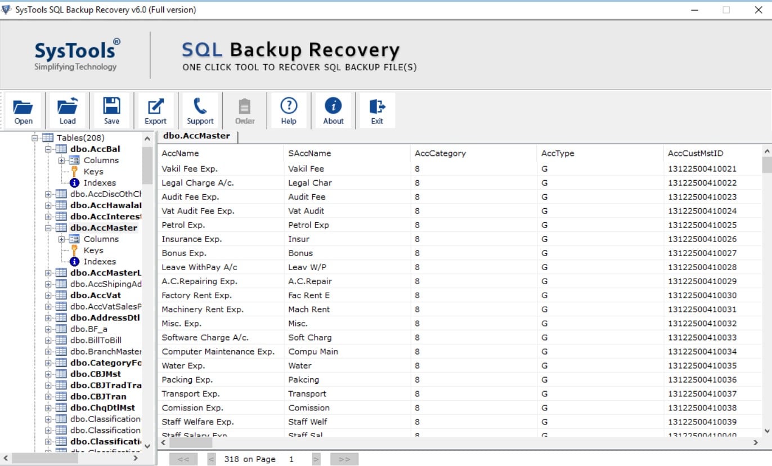Click table icon beside dbo.ChqDtlMst

(61, 408)
